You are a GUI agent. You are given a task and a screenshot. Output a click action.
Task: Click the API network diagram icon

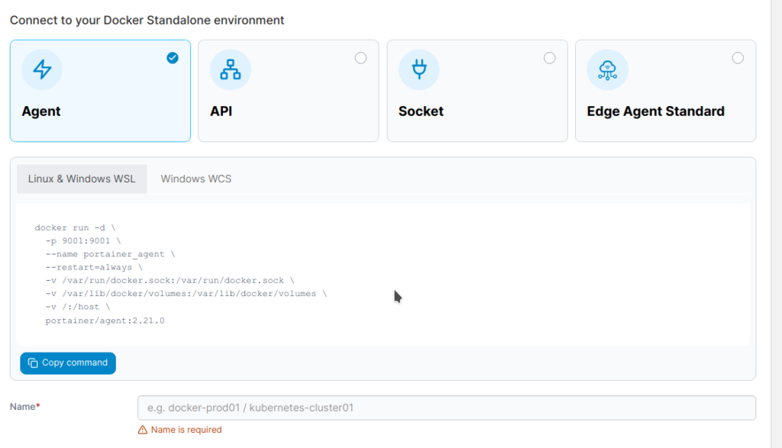tap(230, 69)
